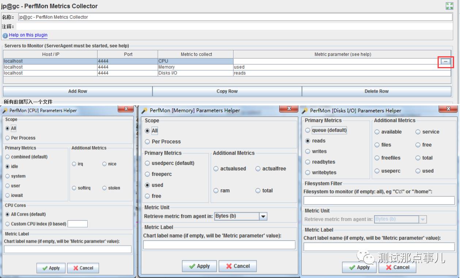Select useperc additional disk metric
460x278 pixels.
coord(387,171)
